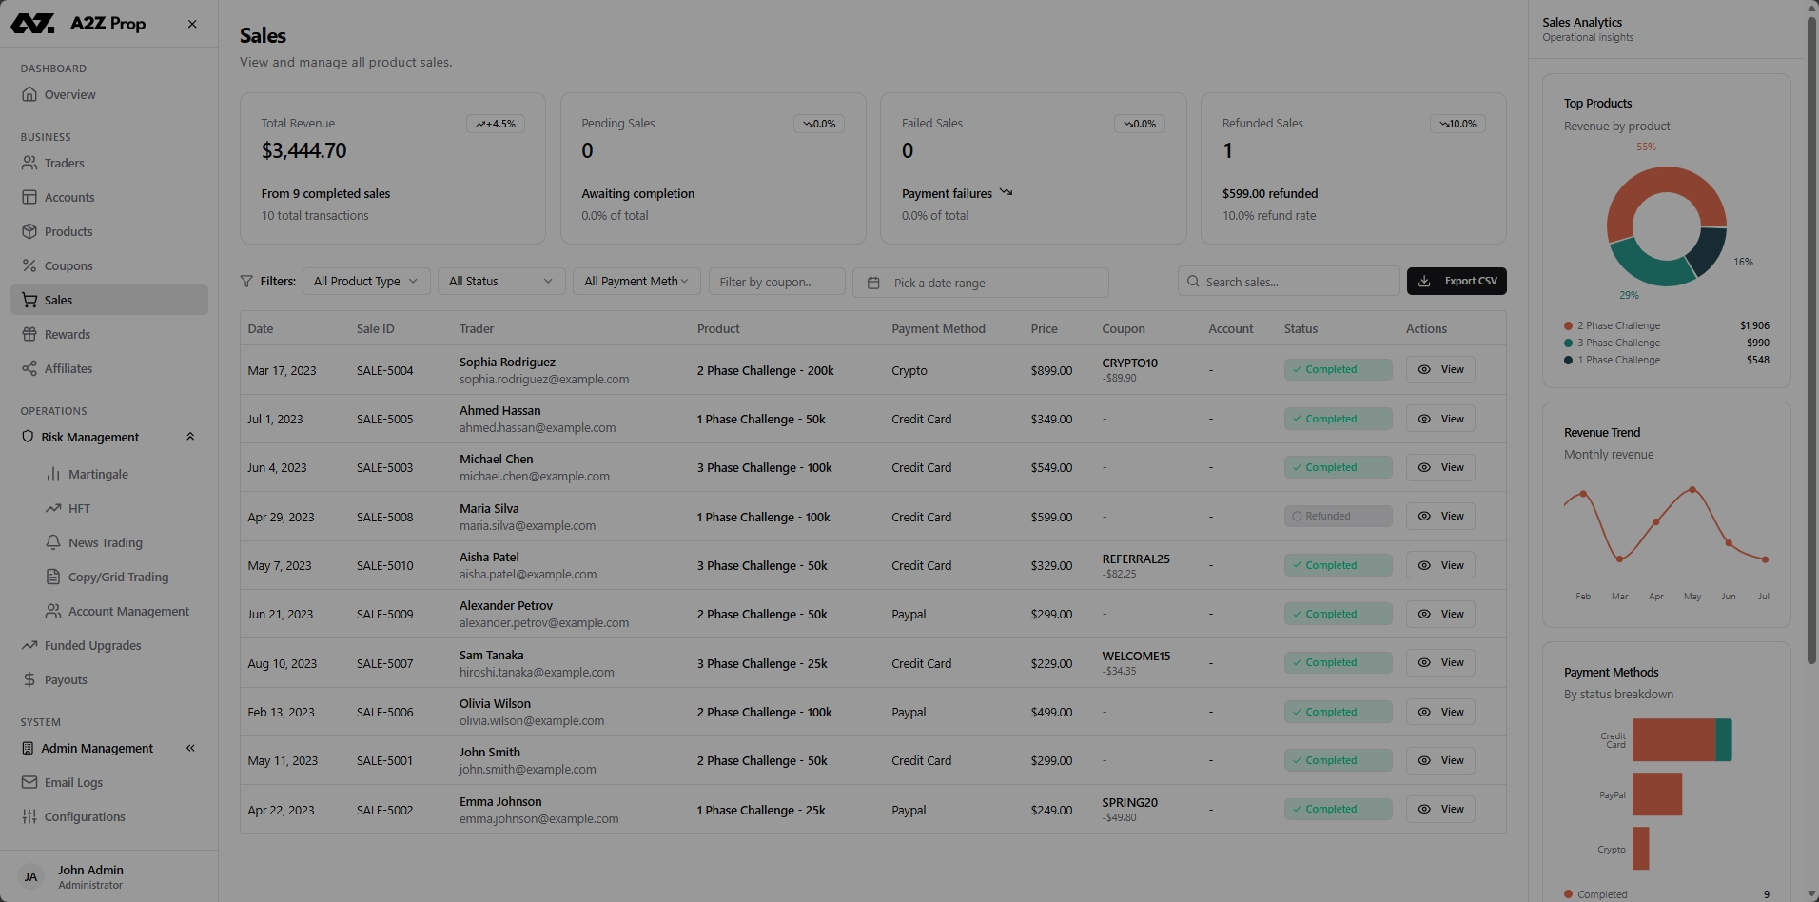This screenshot has width=1819, height=902.
Task: Go to Funded Upgrades page
Action: [92, 645]
